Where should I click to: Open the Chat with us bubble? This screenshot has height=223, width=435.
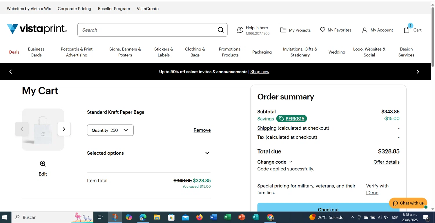pyautogui.click(x=408, y=203)
